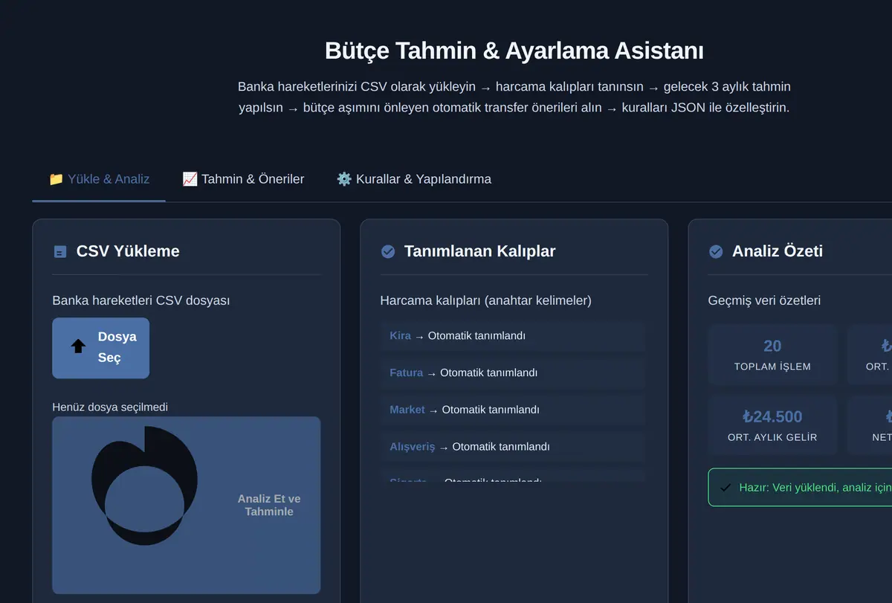The width and height of the screenshot is (892, 603).
Task: Click the CSV Yükleme heading
Action: click(x=128, y=251)
